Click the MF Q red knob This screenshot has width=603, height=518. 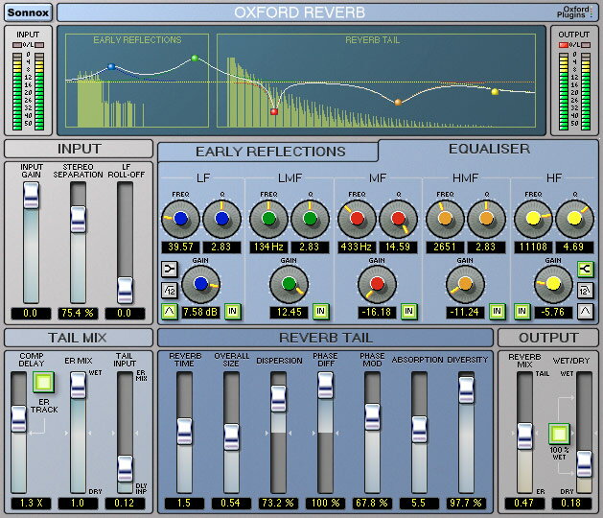click(x=398, y=219)
